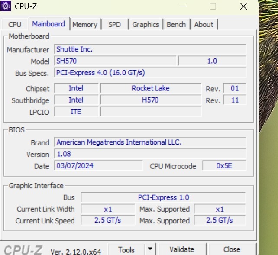Click the CPU-Z window title text
This screenshot has width=278, height=255.
click(26, 6)
